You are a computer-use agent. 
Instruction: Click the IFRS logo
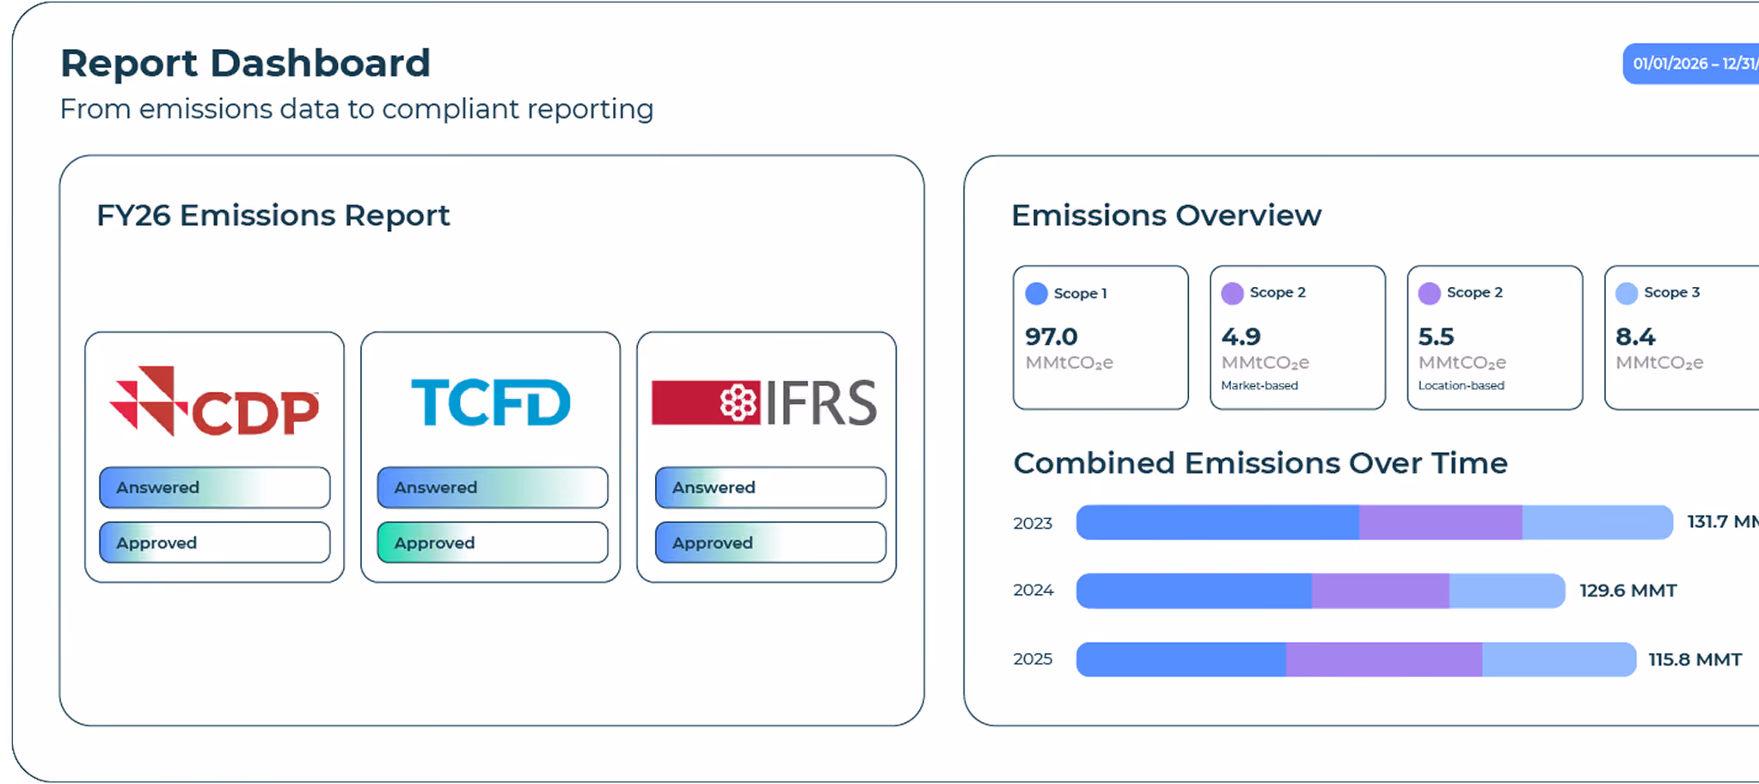[764, 402]
